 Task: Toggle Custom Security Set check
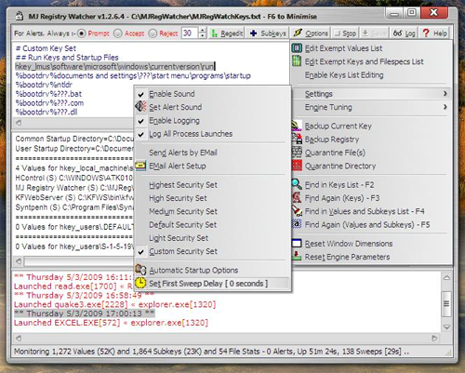[x=212, y=251]
